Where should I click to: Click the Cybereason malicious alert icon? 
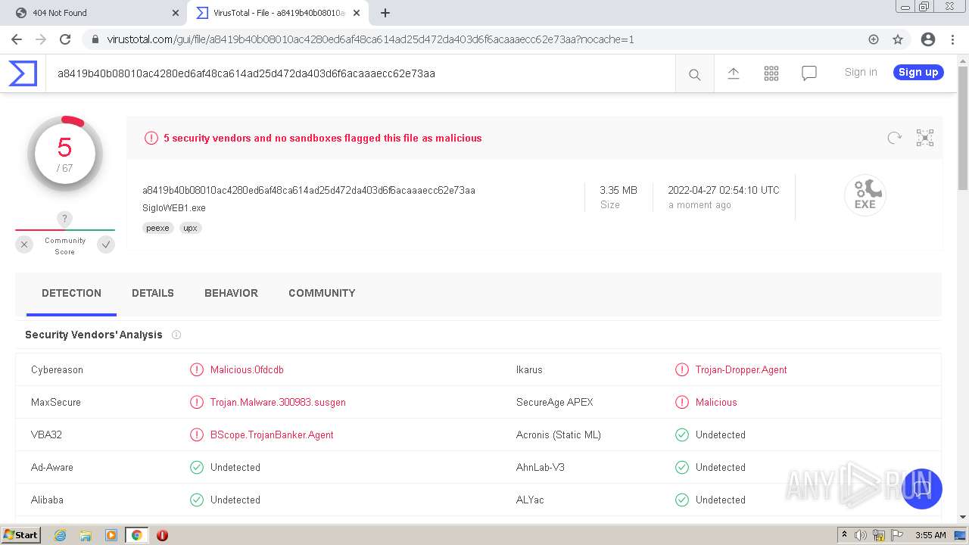point(197,369)
